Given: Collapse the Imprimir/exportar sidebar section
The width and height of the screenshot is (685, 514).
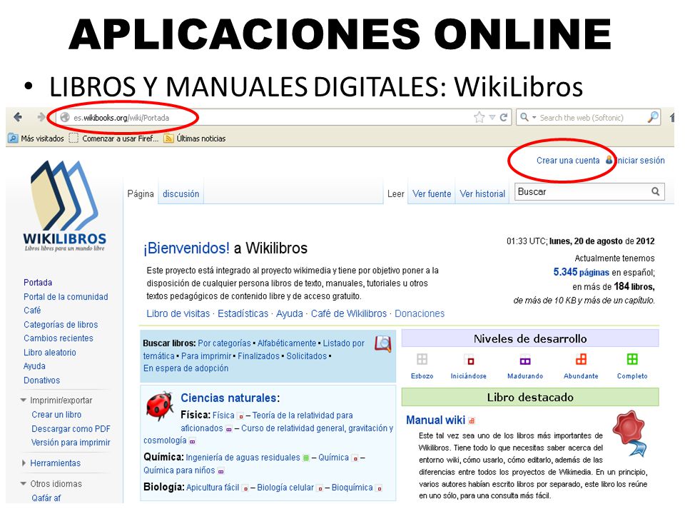Looking at the screenshot, I should 24,400.
